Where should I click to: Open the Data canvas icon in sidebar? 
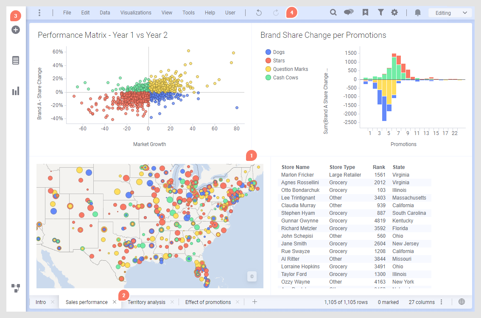16,288
